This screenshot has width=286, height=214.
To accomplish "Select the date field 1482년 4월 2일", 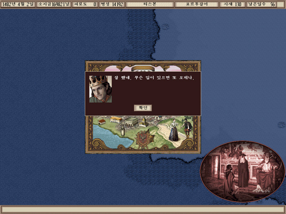I will pos(18,4).
